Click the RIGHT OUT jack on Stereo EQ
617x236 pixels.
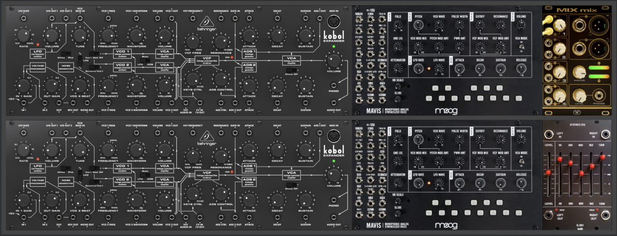[x=605, y=215]
